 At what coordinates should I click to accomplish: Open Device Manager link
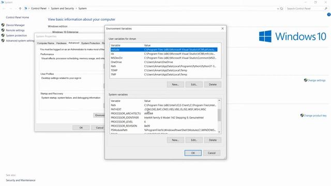[x=16, y=25]
